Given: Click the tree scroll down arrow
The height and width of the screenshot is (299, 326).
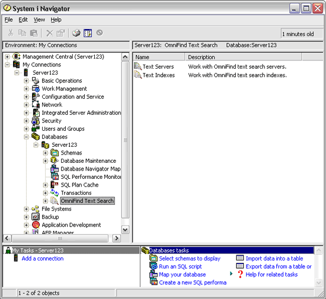Looking at the screenshot, I should [125, 230].
